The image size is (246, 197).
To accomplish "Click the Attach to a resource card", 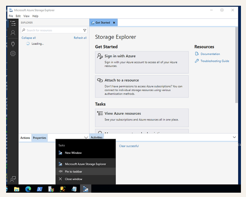I will point(142,87).
